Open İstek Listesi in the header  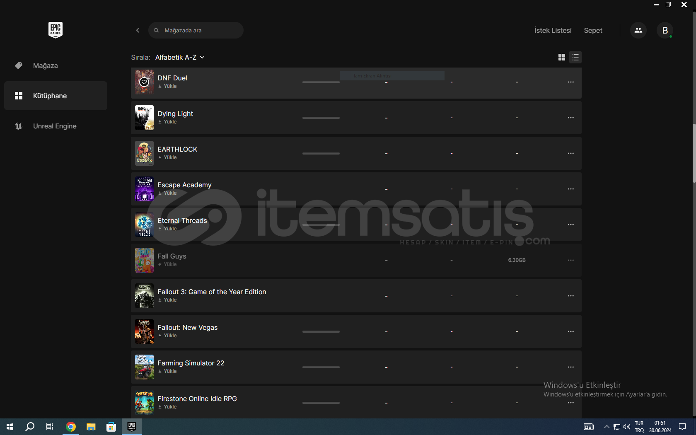point(553,30)
